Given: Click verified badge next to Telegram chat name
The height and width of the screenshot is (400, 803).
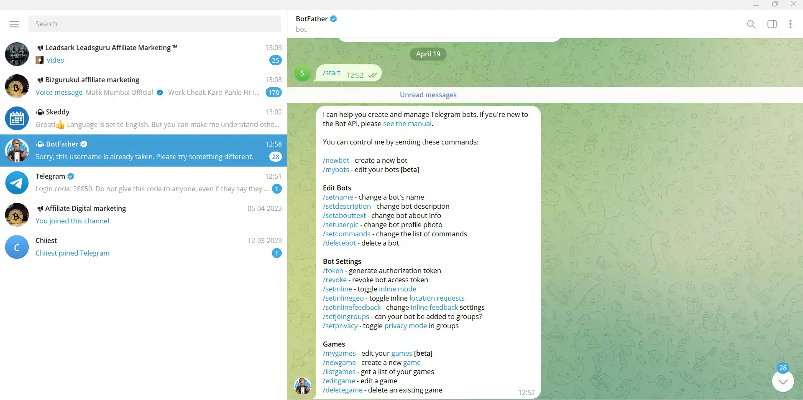Looking at the screenshot, I should pos(71,176).
